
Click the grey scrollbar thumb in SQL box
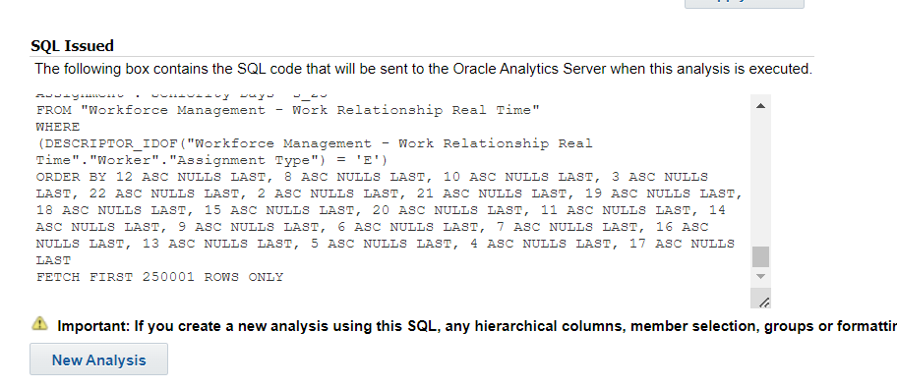coord(760,256)
